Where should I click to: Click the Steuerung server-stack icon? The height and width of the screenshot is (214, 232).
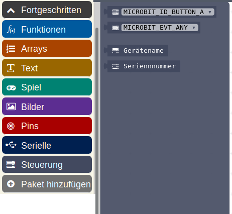pyautogui.click(x=11, y=164)
